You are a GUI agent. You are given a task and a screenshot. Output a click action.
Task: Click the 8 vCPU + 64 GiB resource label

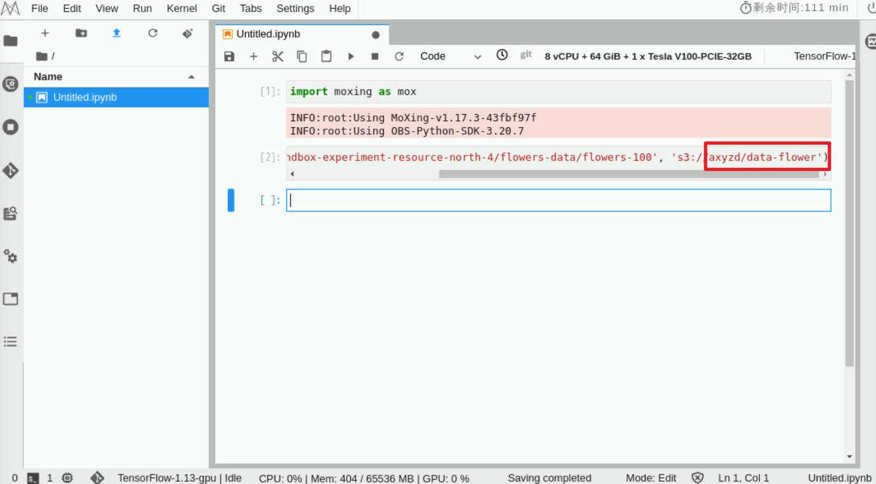pyautogui.click(x=648, y=57)
